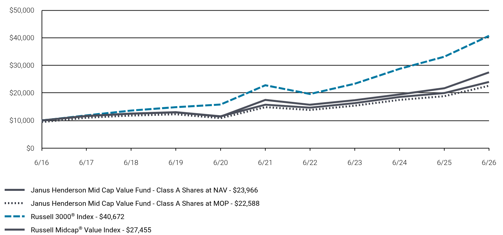Click the 6/19 x-axis label
Image resolution: width=503 pixels, height=235 pixels.
tap(176, 163)
